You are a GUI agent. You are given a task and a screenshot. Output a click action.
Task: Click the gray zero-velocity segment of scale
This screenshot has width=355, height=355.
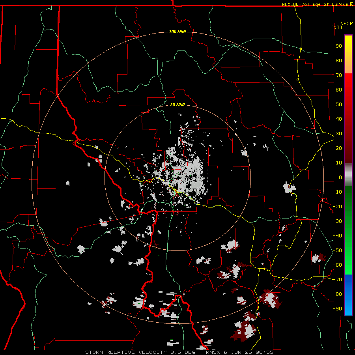348,175
